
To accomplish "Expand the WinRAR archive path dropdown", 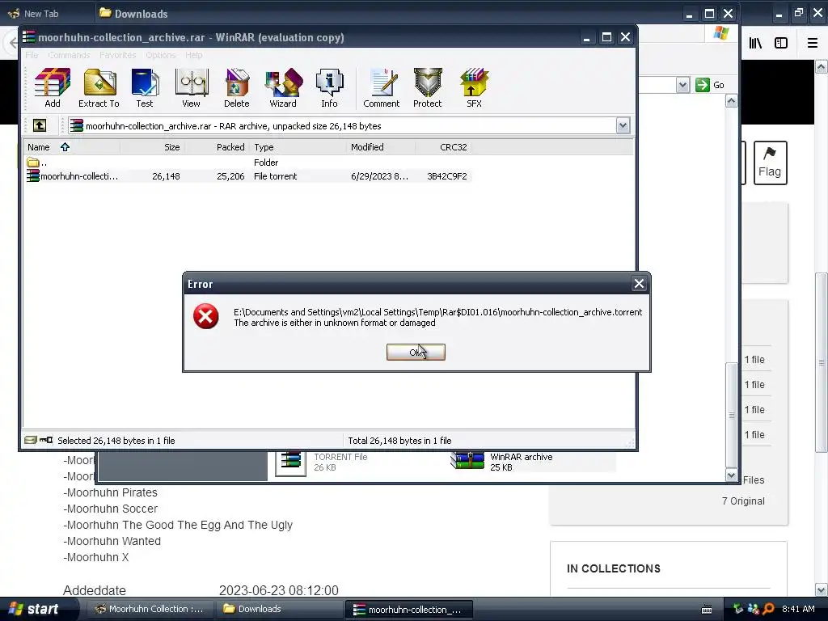I will 623,125.
